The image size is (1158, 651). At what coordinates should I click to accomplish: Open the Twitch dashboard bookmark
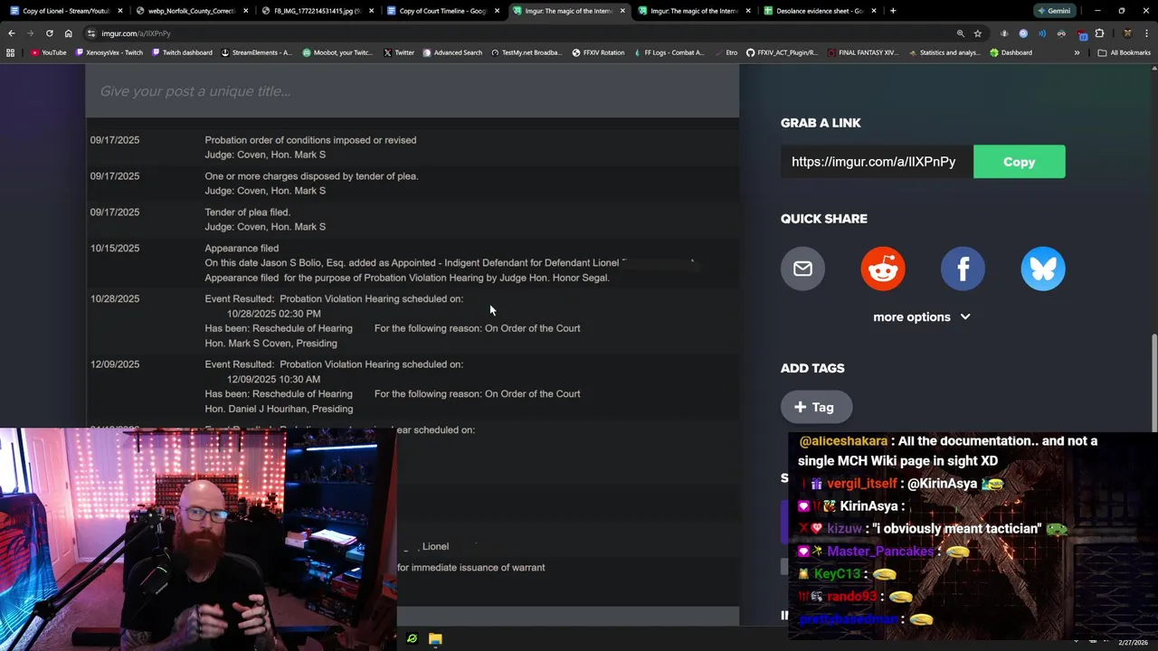tap(181, 52)
